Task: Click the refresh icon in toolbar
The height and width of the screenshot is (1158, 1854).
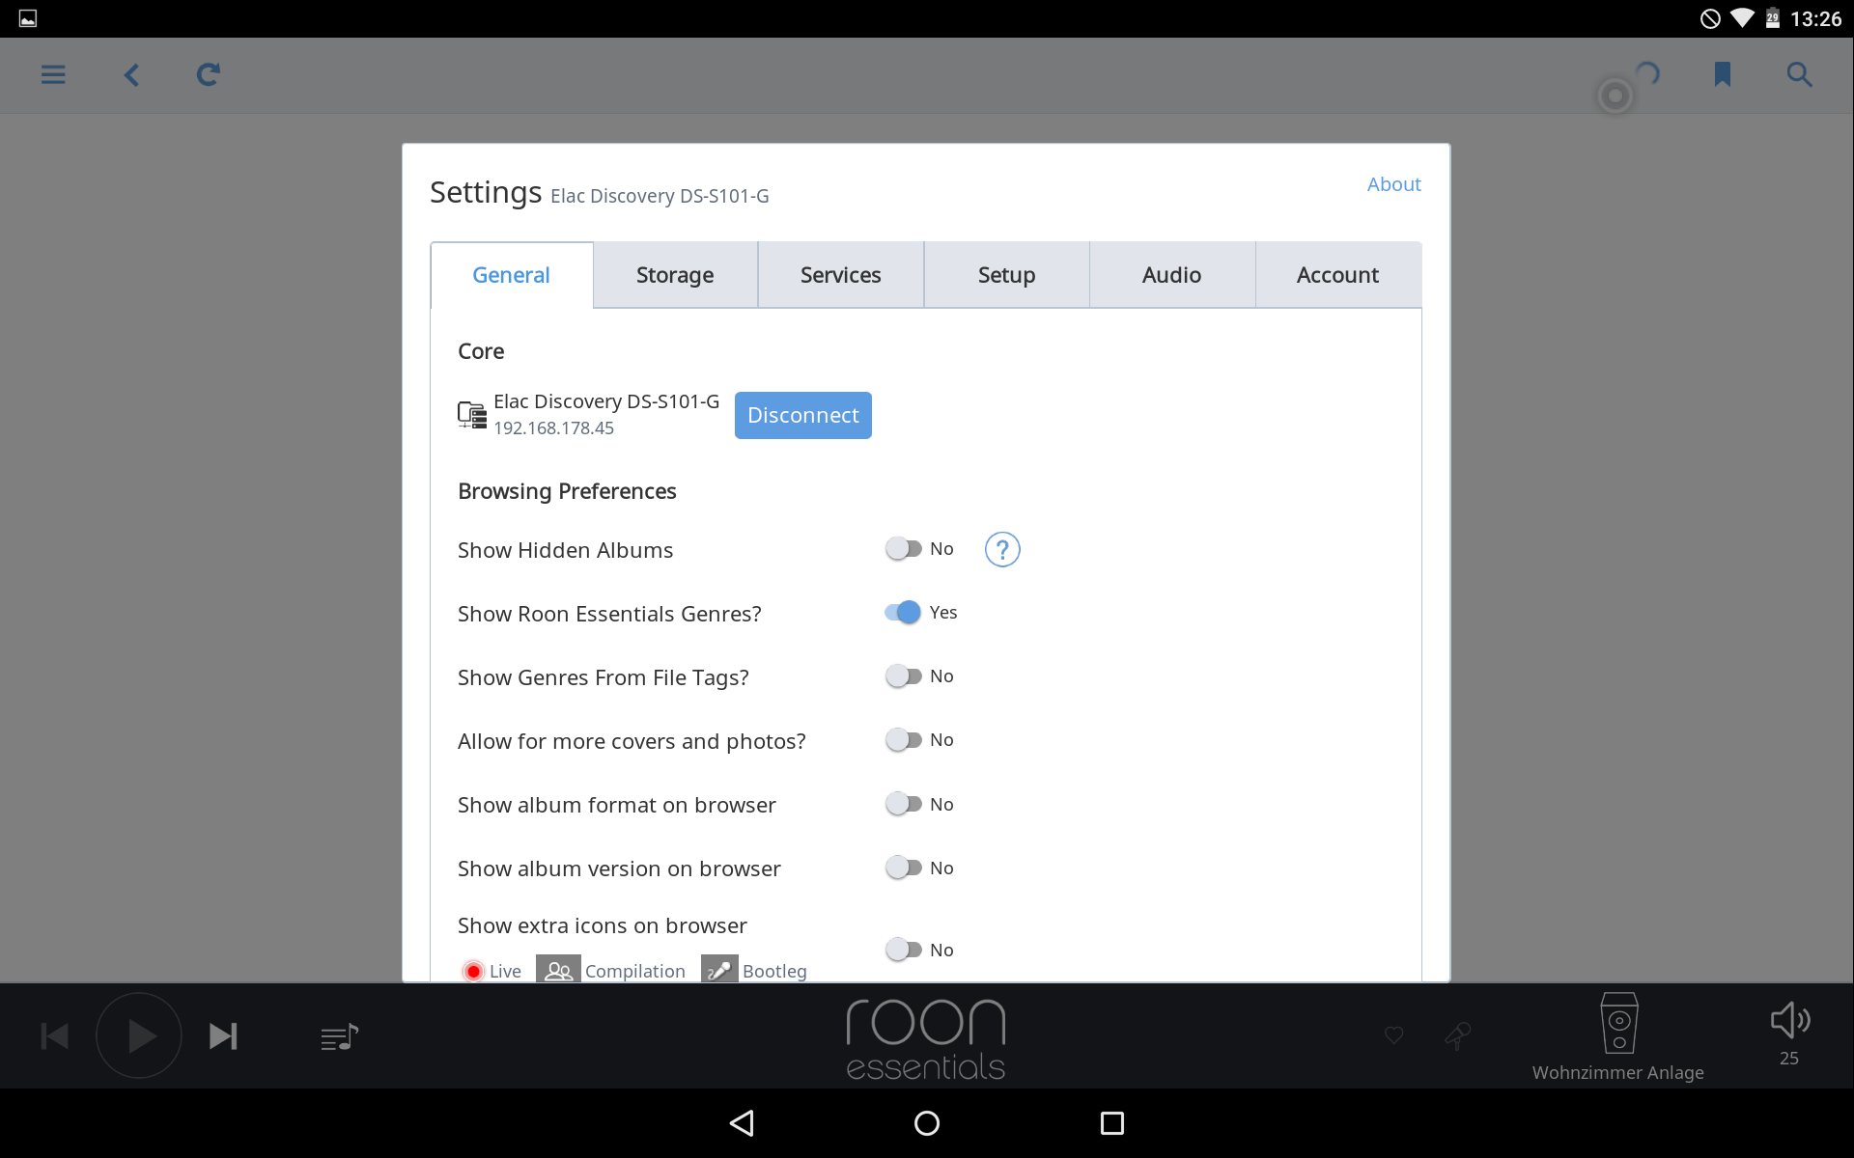Action: 209,74
